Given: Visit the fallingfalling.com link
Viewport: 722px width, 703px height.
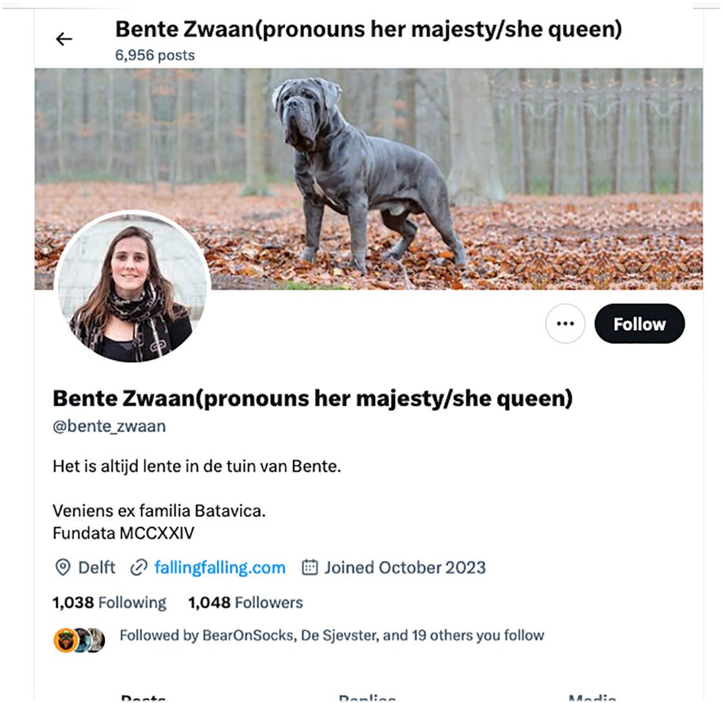Looking at the screenshot, I should click(219, 568).
